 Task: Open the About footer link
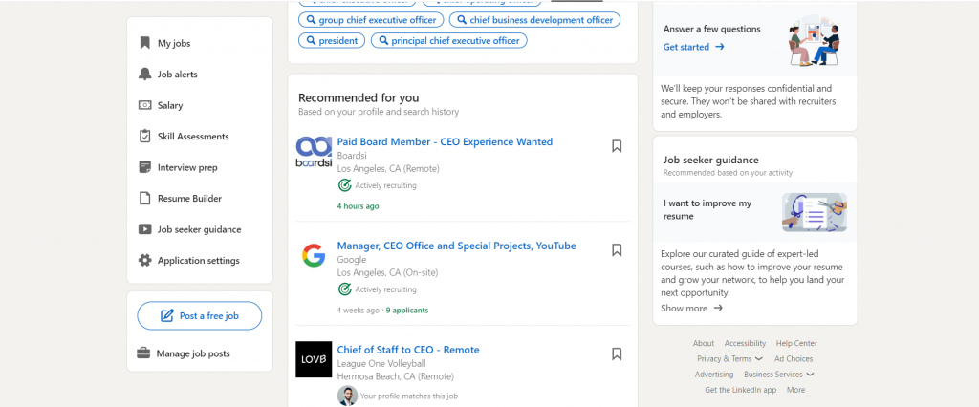704,343
